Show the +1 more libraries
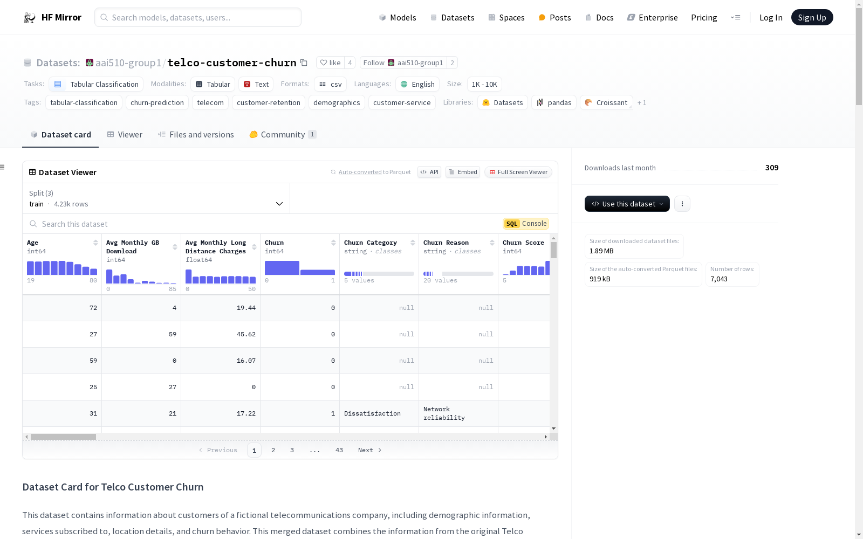 (x=642, y=102)
